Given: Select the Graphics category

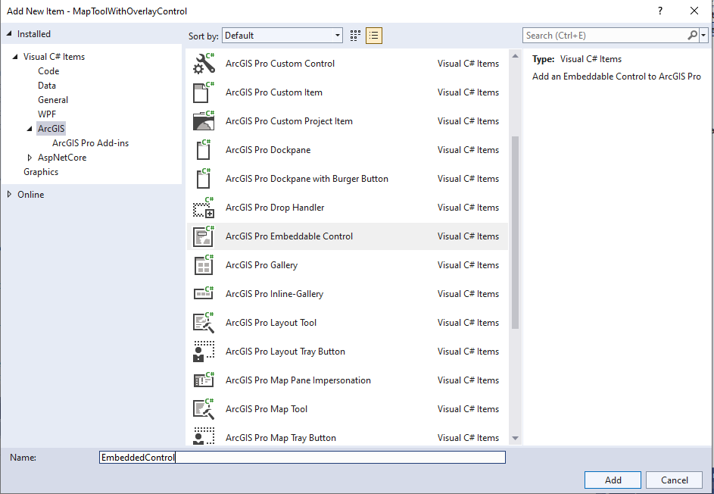Looking at the screenshot, I should 41,172.
